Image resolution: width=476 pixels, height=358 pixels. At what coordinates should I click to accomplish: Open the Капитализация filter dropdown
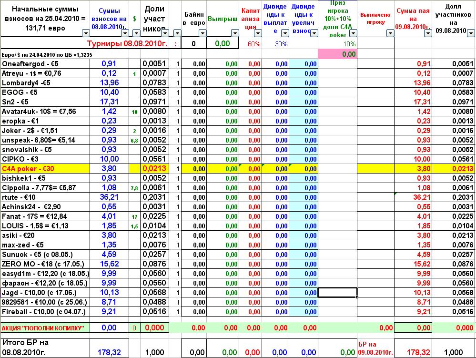(258, 33)
